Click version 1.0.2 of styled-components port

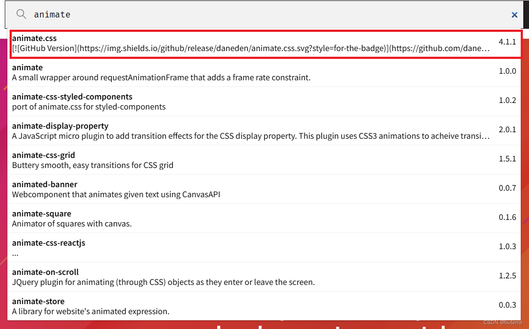[x=508, y=100]
